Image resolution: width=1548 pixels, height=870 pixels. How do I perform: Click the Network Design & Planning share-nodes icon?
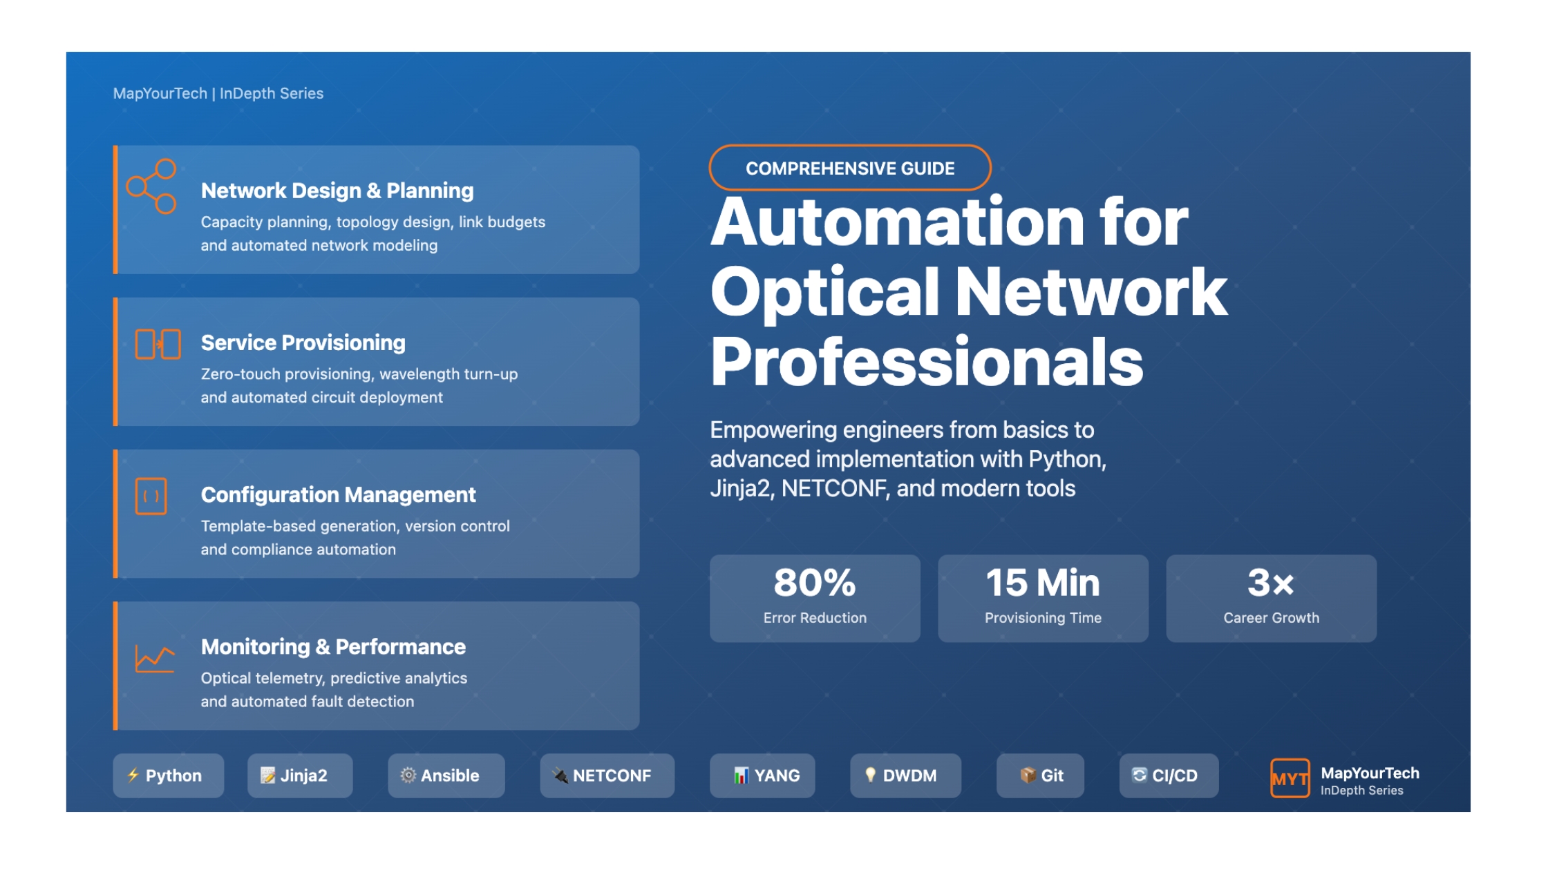[x=151, y=186]
